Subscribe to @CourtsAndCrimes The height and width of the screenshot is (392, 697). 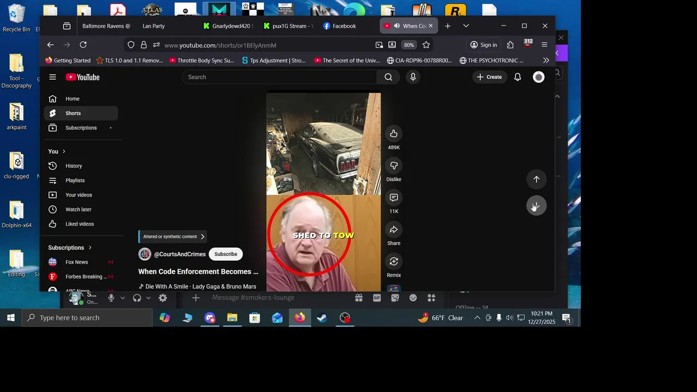[225, 254]
